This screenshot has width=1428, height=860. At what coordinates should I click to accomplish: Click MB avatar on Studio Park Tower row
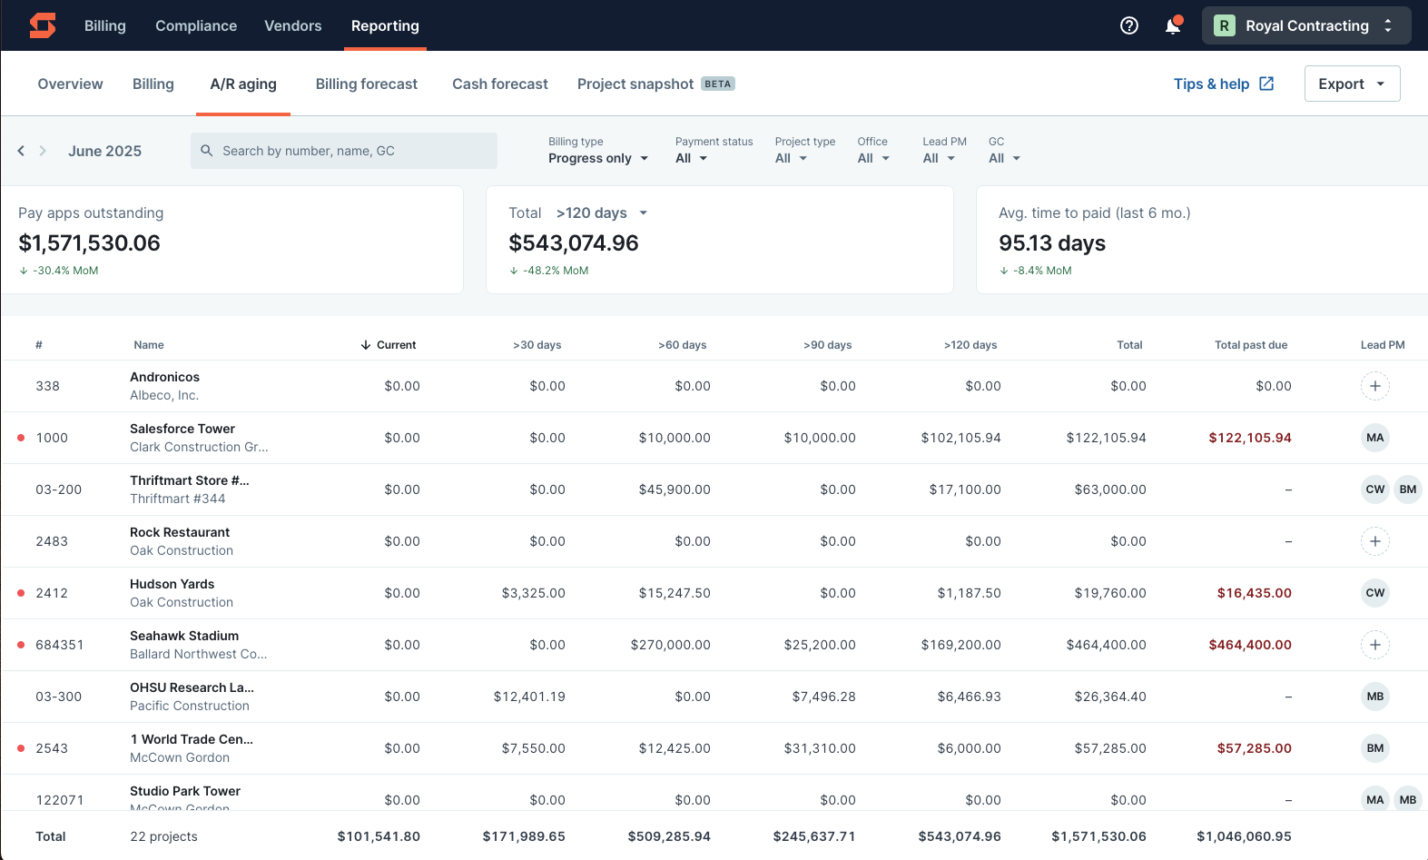click(x=1408, y=799)
